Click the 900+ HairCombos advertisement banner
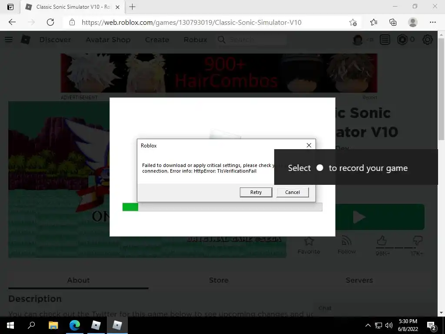 click(219, 73)
